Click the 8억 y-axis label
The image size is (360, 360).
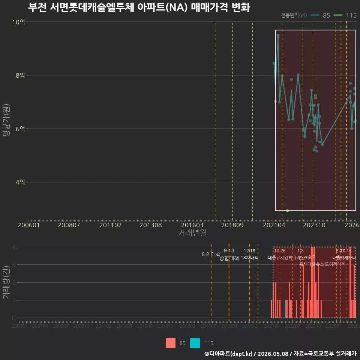20,75
